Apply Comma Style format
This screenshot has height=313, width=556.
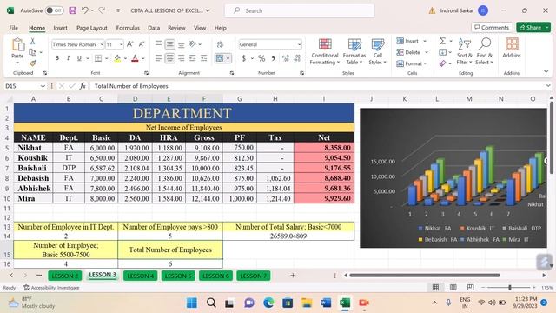click(273, 58)
